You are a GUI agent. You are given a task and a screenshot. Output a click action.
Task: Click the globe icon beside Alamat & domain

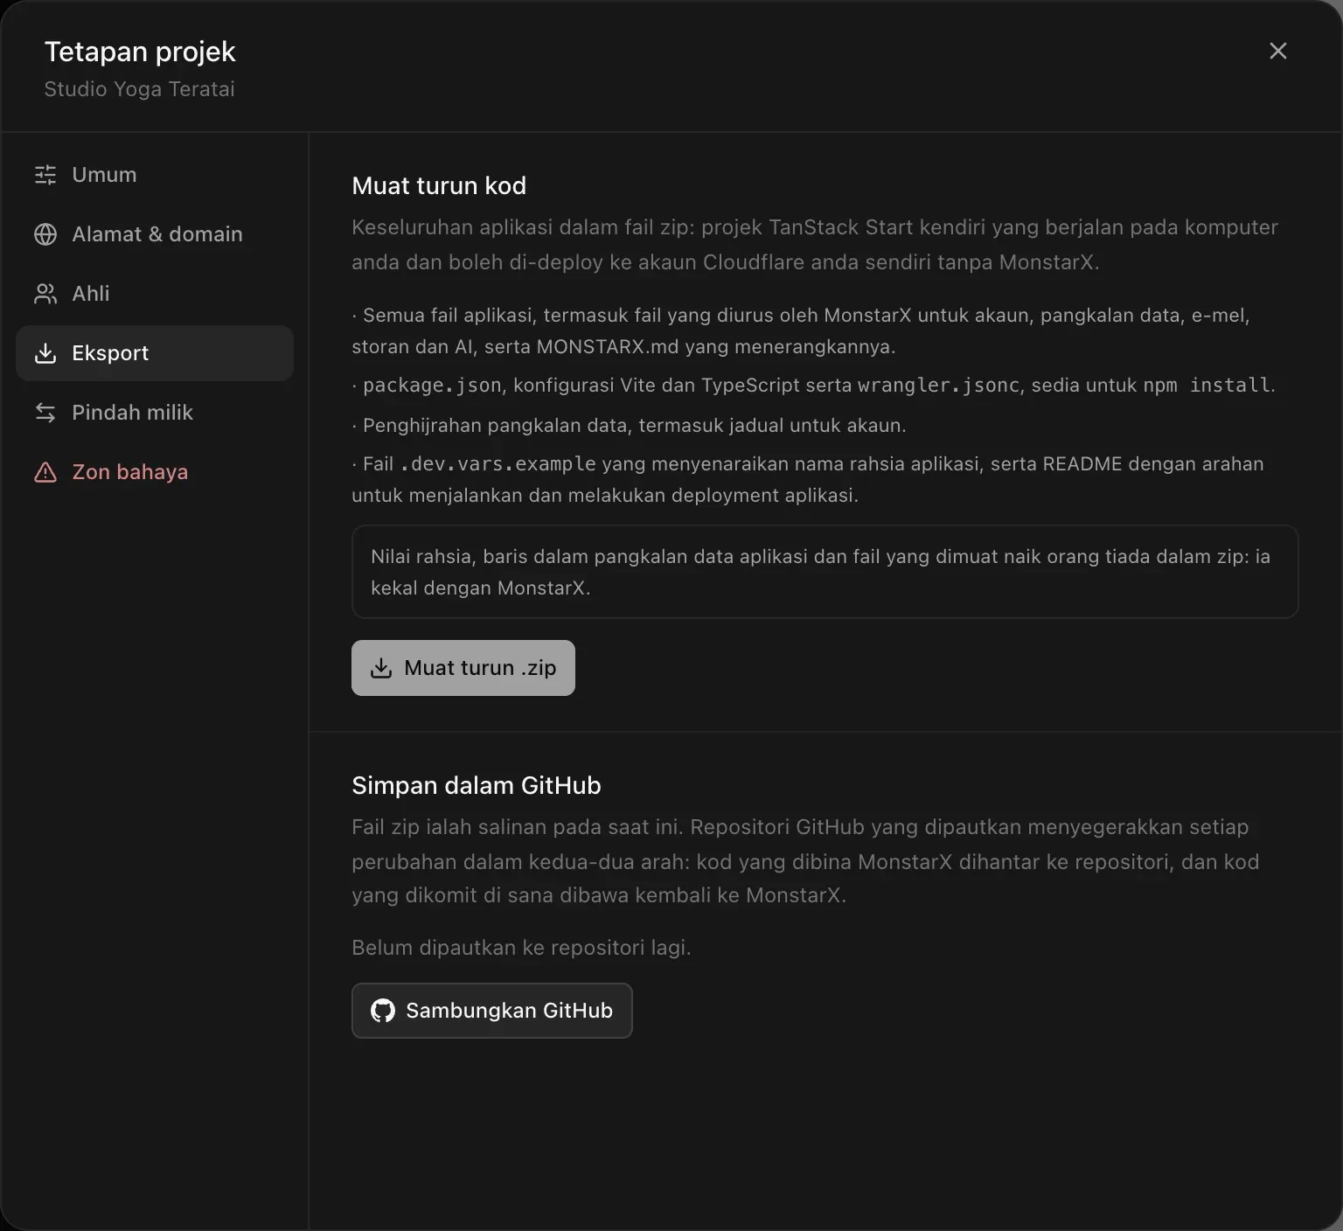[45, 234]
